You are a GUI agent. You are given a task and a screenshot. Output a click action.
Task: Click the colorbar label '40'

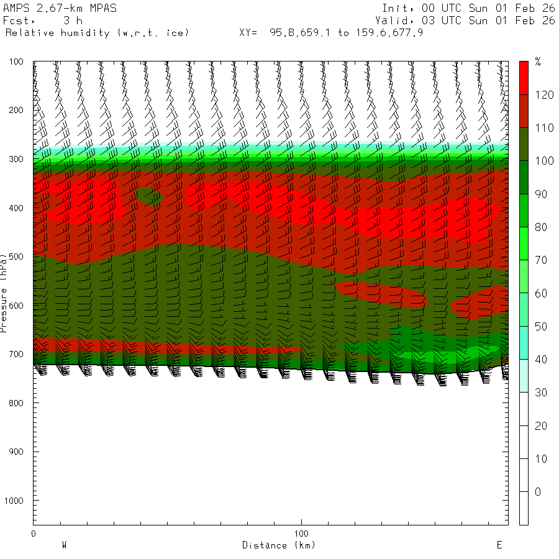tap(541, 360)
